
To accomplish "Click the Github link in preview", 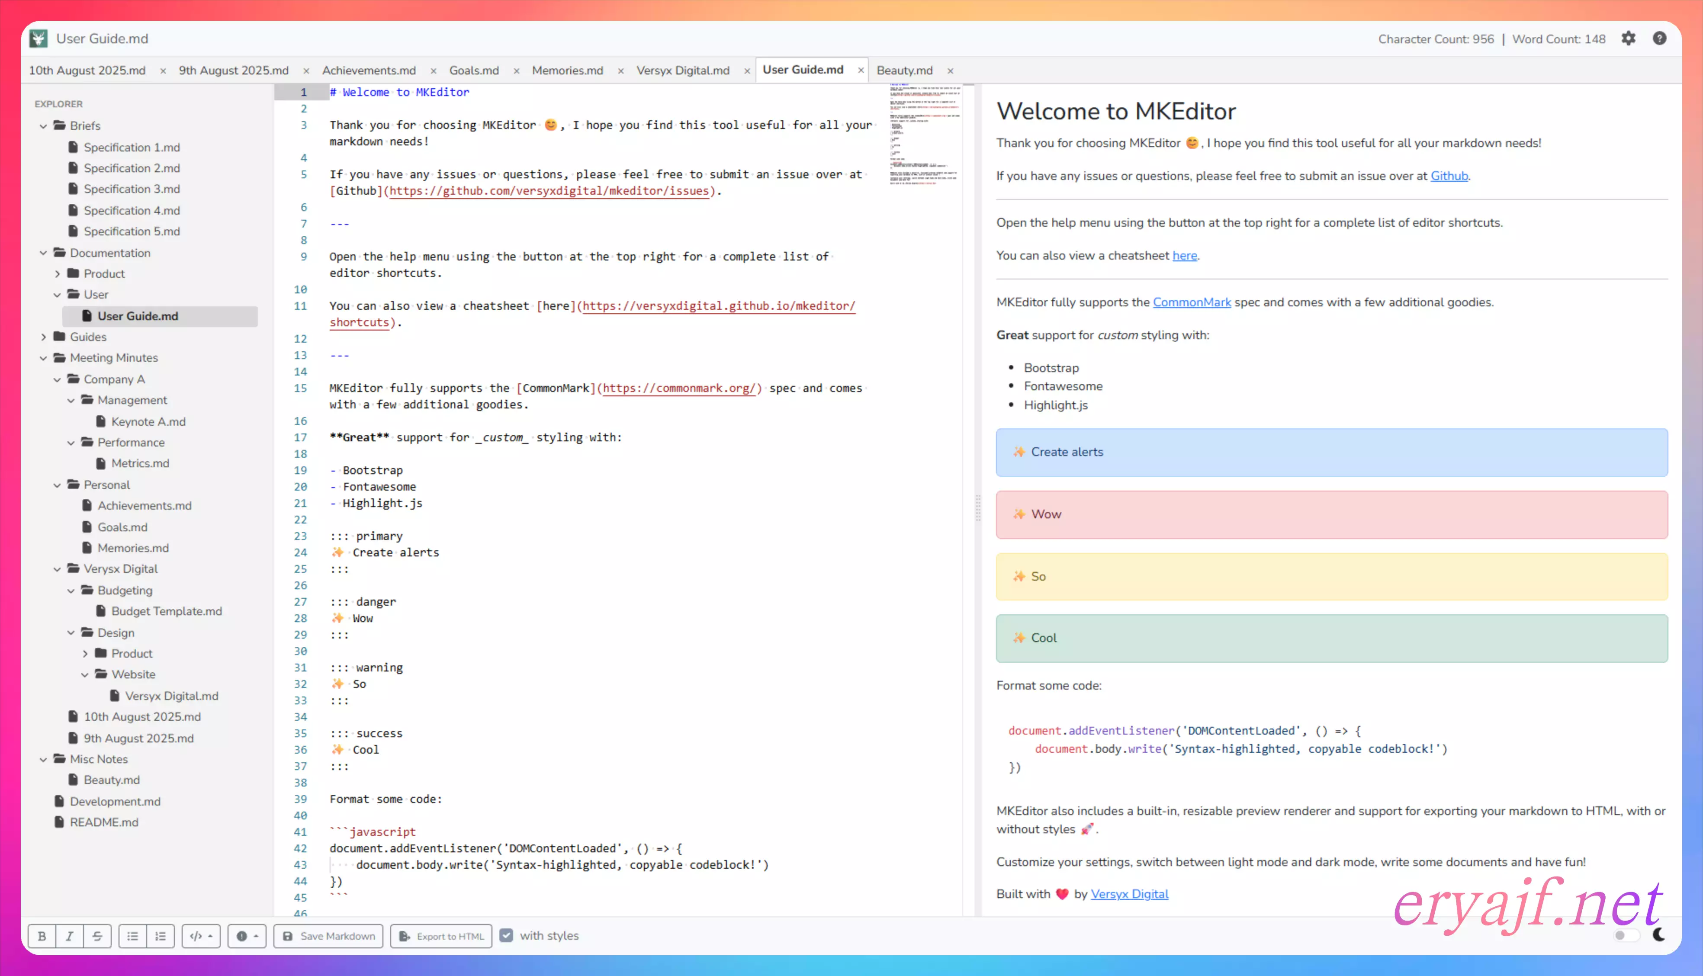I will click(1449, 176).
